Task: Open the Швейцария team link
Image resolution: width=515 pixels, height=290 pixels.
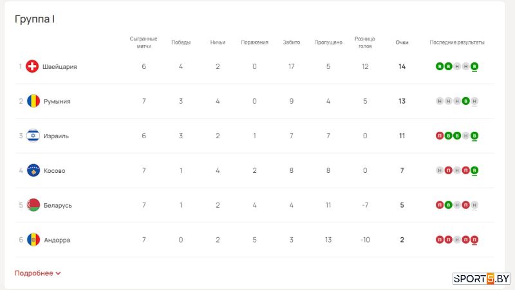Action: point(59,67)
